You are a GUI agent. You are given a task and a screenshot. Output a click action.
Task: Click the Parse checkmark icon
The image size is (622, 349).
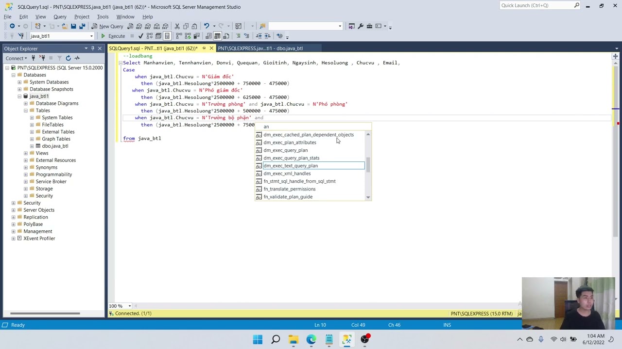click(x=141, y=36)
